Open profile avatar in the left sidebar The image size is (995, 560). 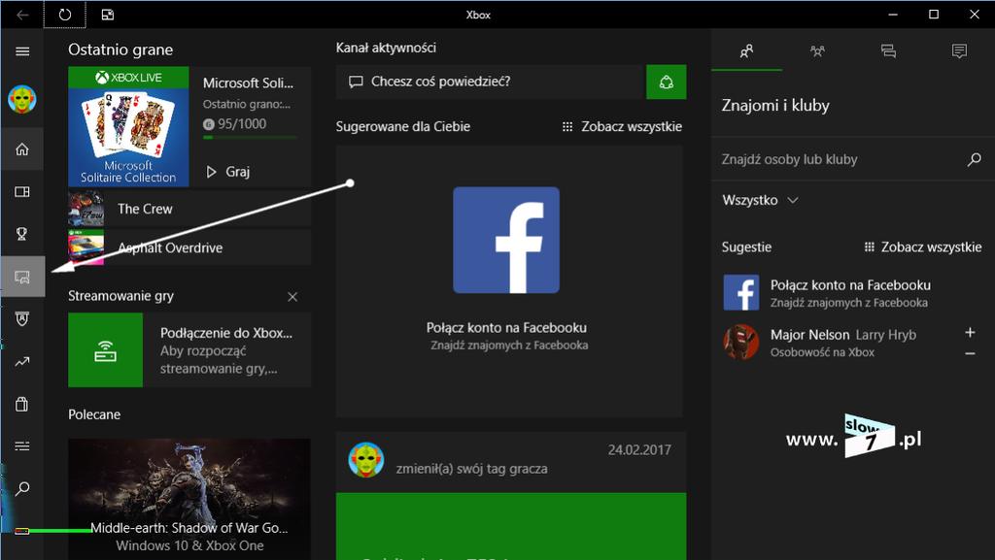click(22, 99)
